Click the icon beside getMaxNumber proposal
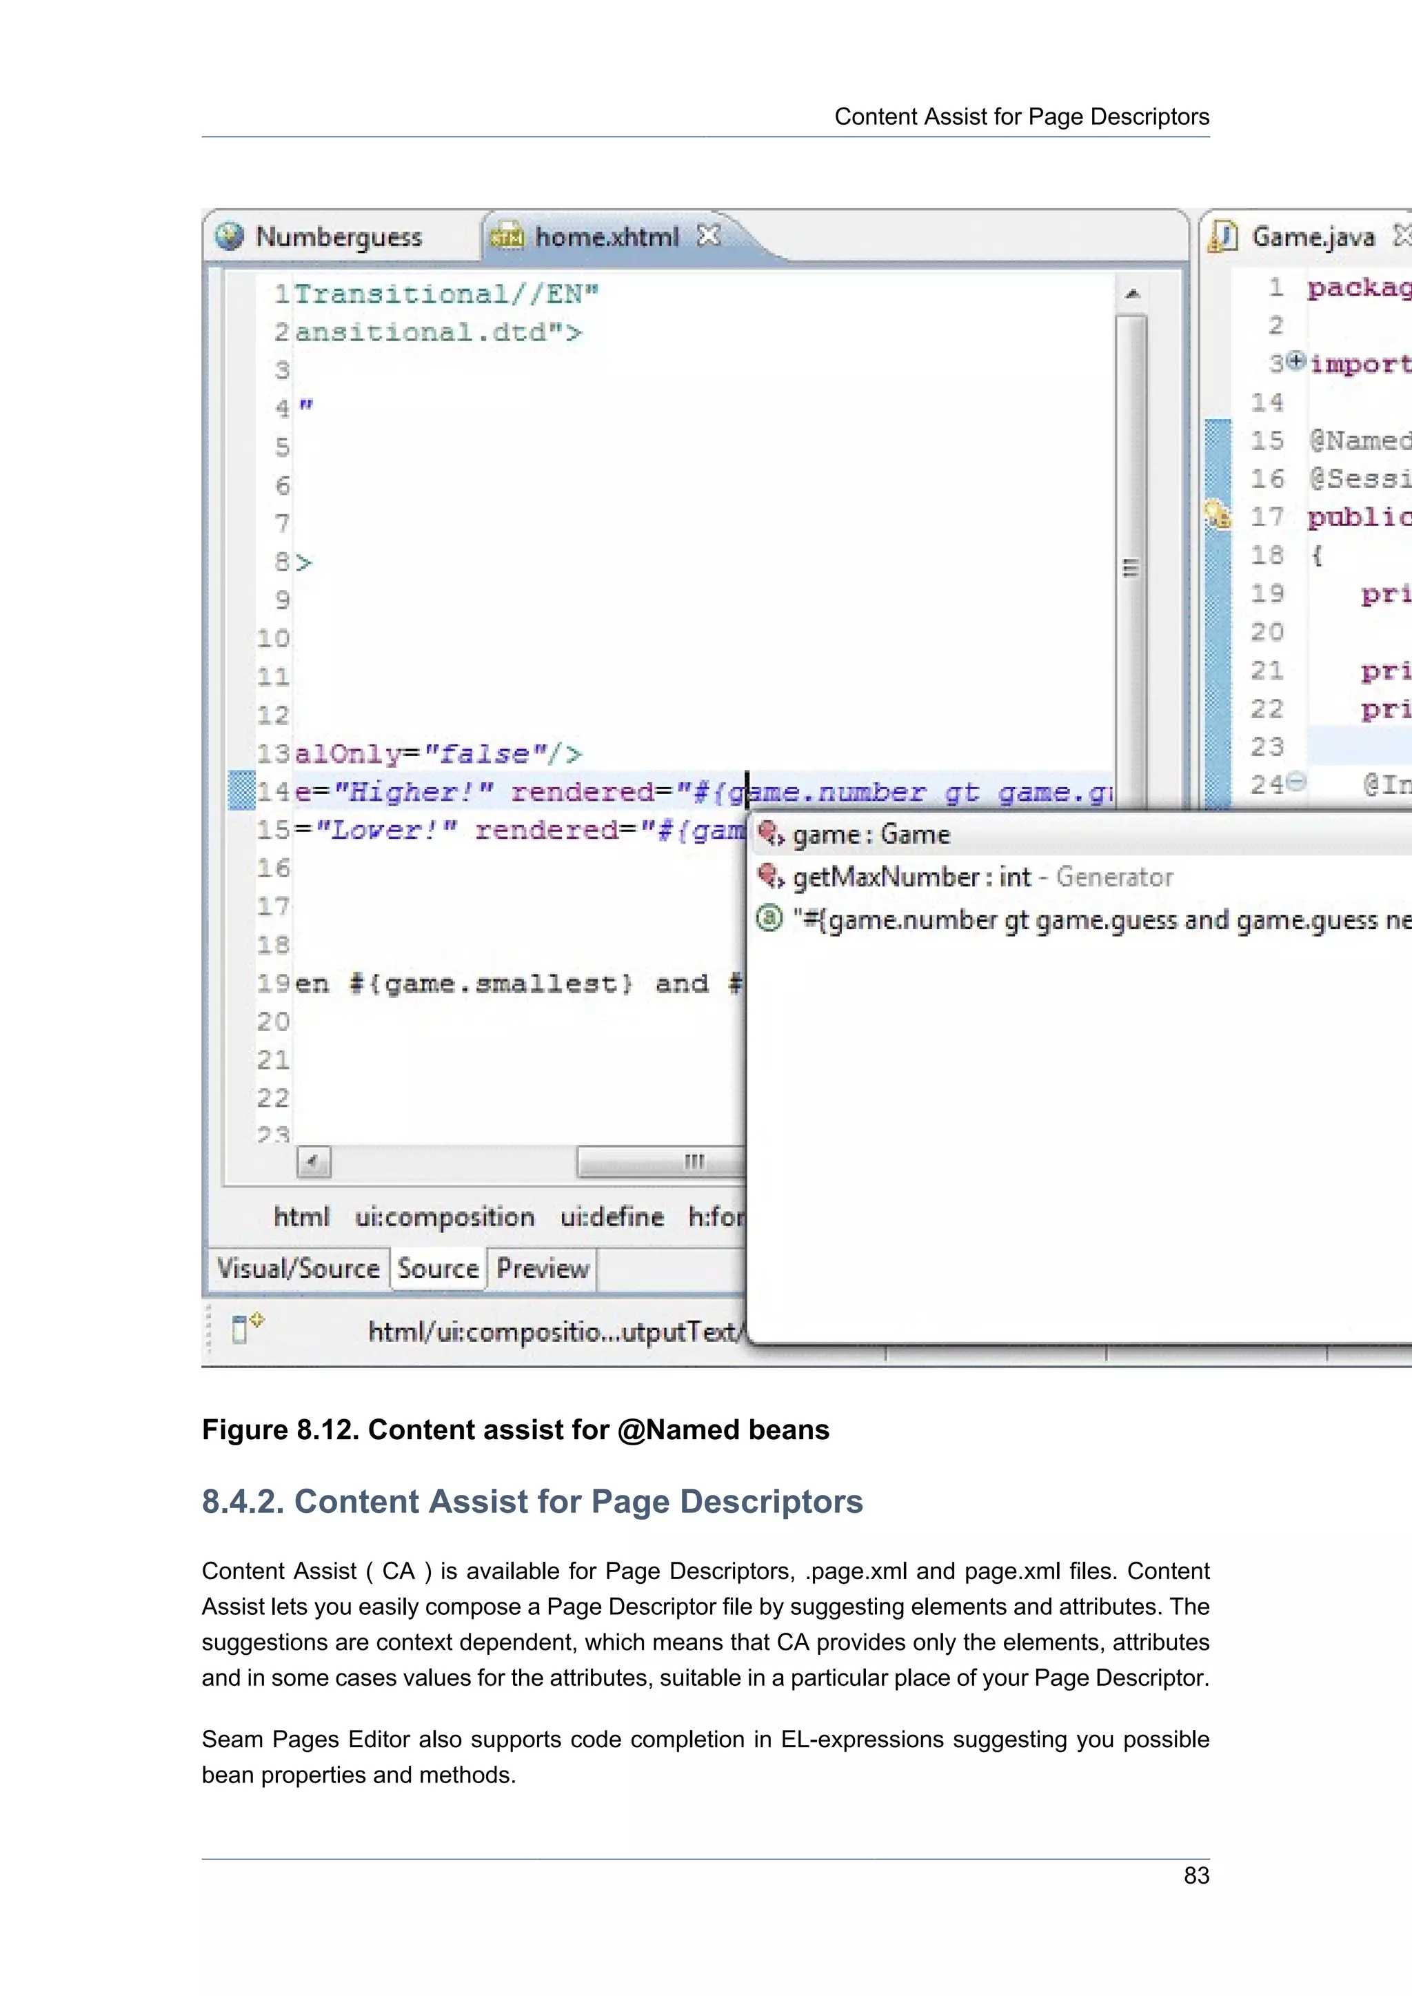 770,876
